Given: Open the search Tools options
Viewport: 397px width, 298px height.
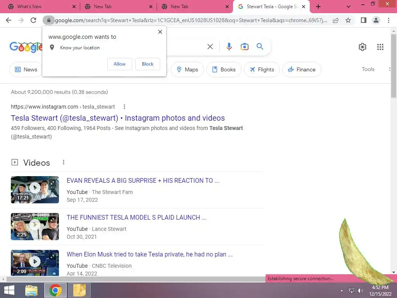Looking at the screenshot, I should click(x=368, y=69).
